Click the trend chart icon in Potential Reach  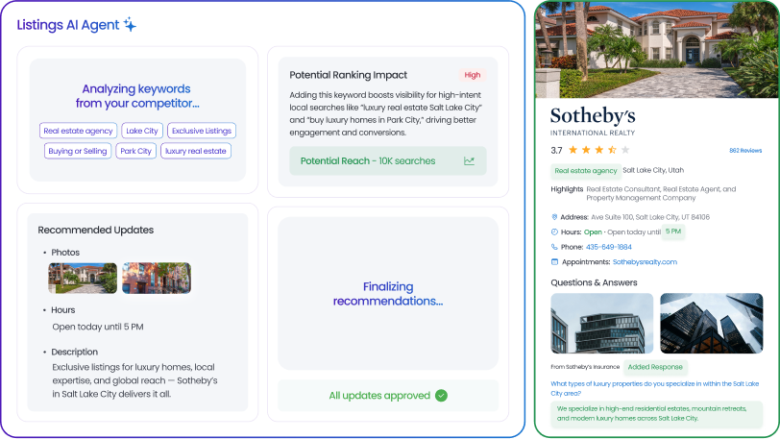(469, 160)
